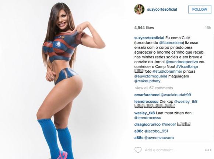The height and width of the screenshot is (159, 214).
Task: Expand view all 67 comments
Action: 154,88
